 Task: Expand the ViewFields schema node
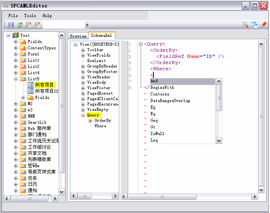point(83,55)
